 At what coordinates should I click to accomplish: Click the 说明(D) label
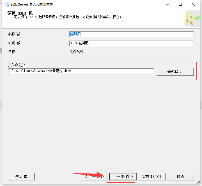15,43
